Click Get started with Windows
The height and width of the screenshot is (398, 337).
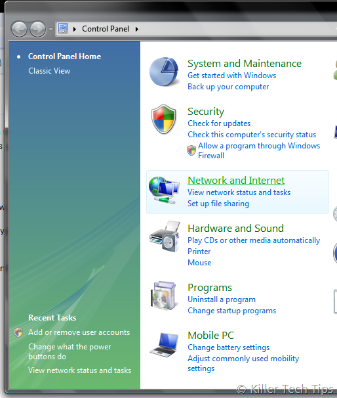(232, 76)
